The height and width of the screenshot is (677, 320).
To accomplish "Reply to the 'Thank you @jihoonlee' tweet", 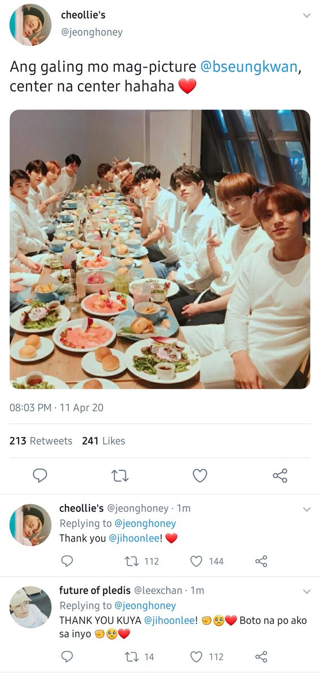I will 66,561.
